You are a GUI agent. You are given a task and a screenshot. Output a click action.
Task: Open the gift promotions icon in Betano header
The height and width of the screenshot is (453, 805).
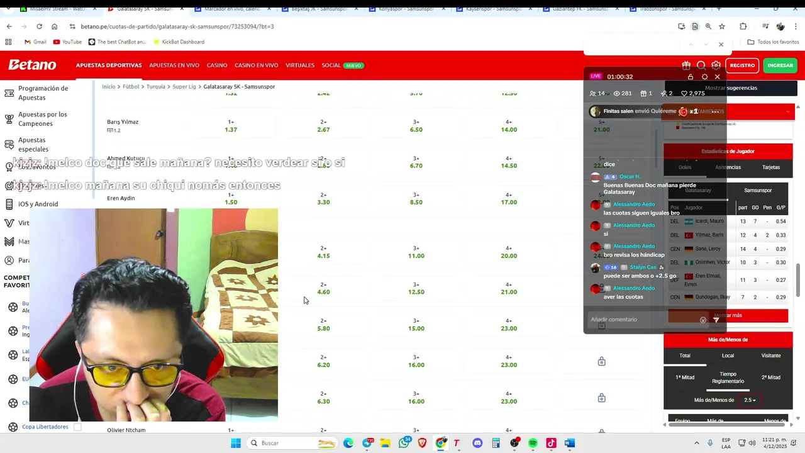click(686, 65)
